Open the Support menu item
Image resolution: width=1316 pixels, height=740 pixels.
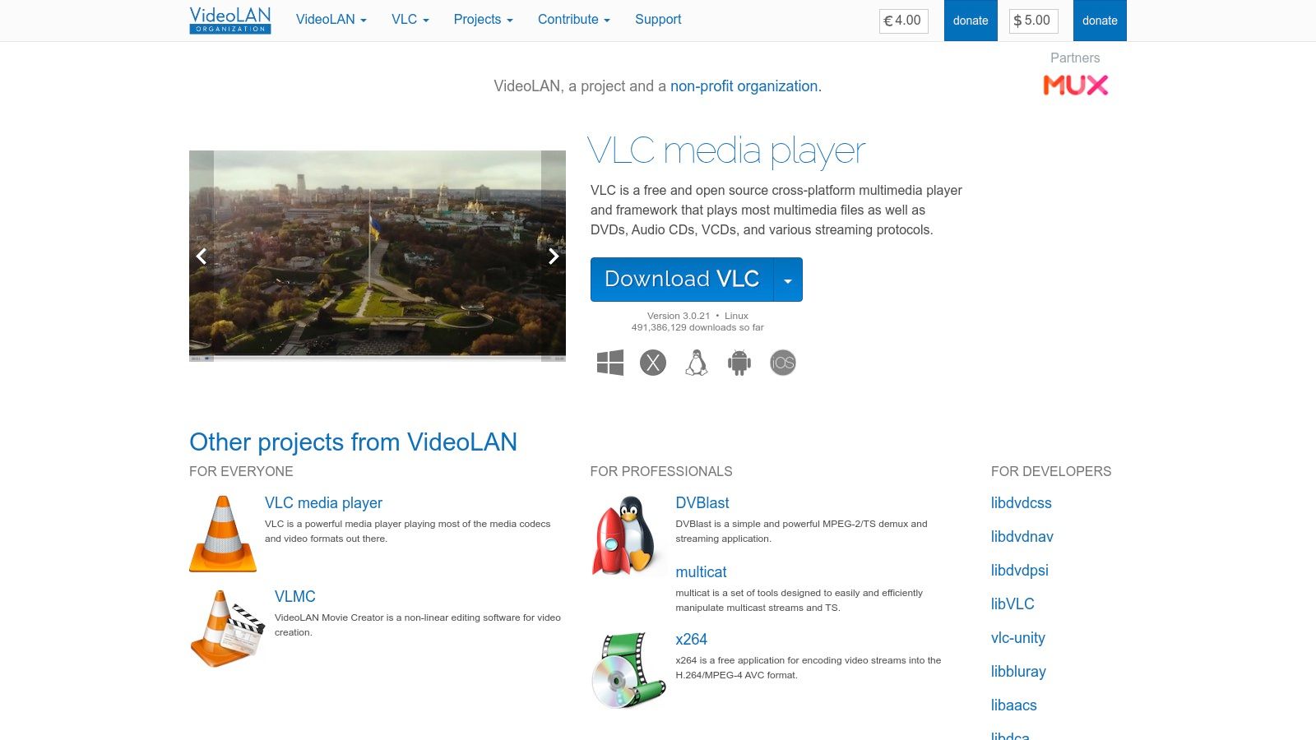[x=658, y=19]
